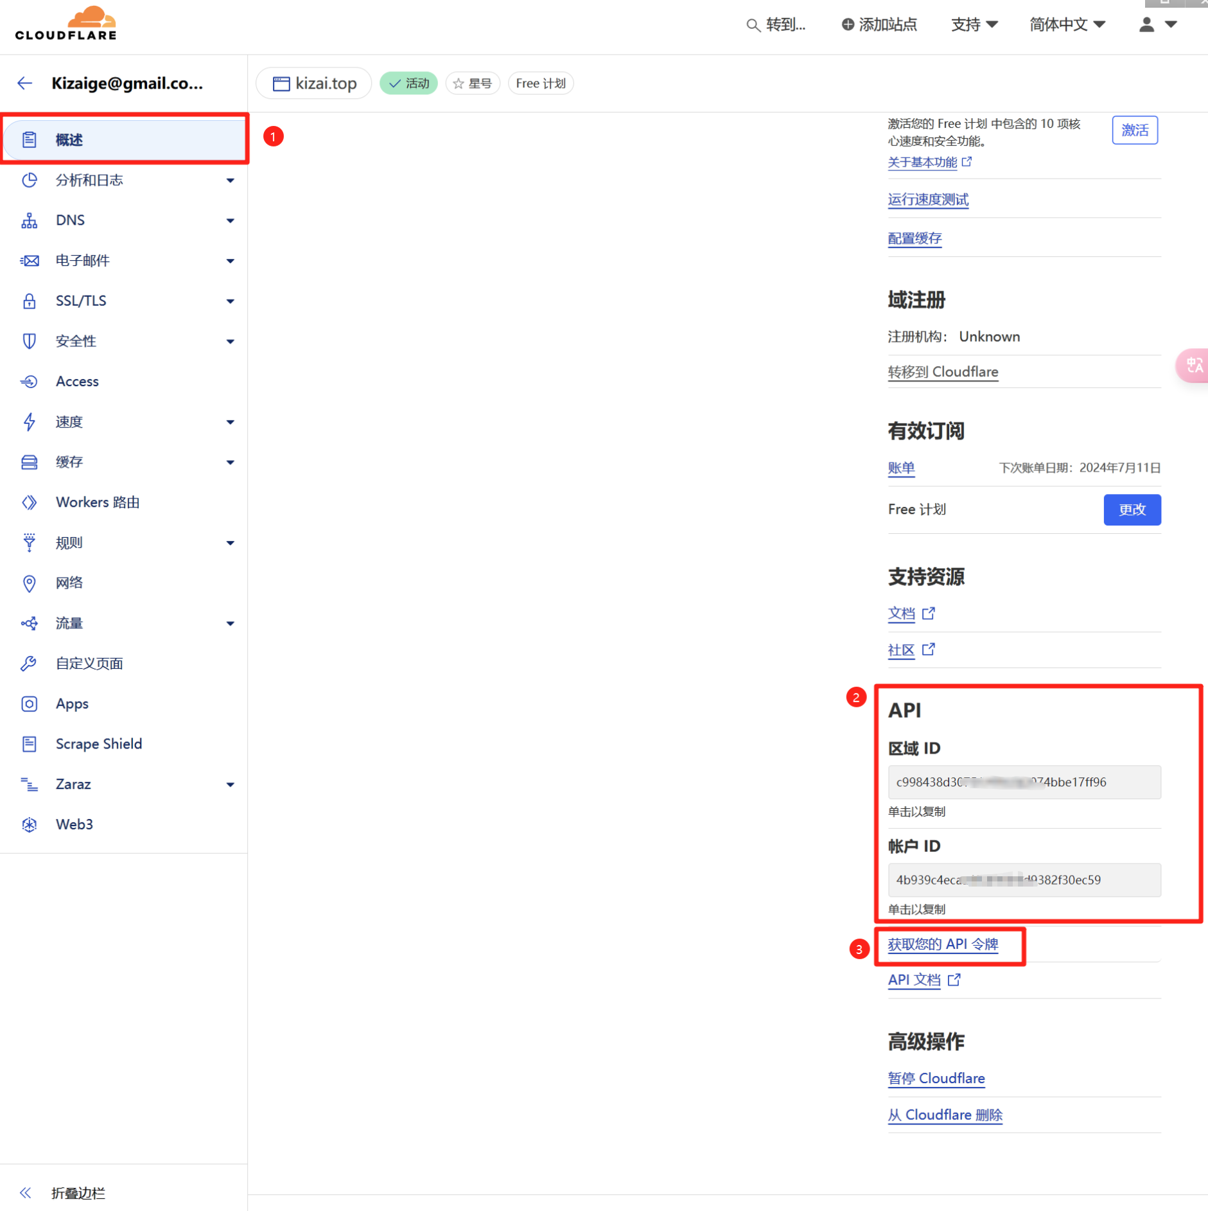The height and width of the screenshot is (1211, 1208).
Task: Click the 配置缓存 link
Action: point(915,238)
